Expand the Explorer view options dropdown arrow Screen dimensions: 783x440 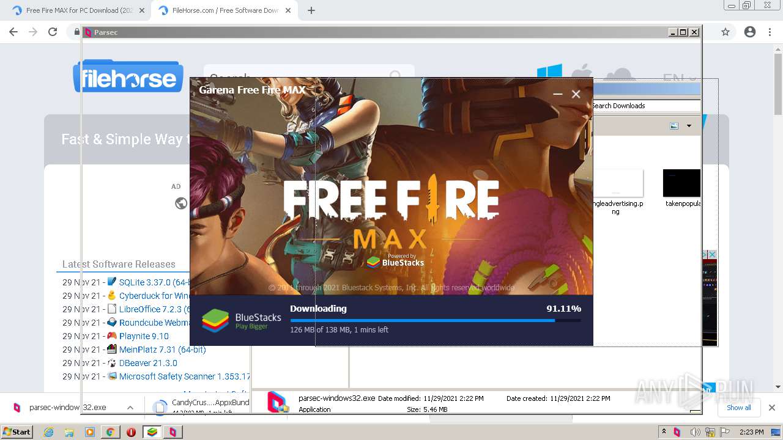click(x=689, y=126)
